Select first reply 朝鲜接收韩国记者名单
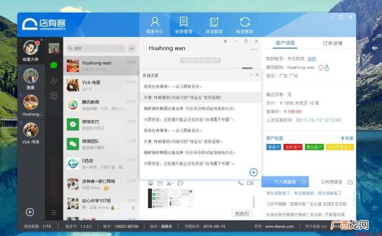382x236 pixels. [x=200, y=109]
